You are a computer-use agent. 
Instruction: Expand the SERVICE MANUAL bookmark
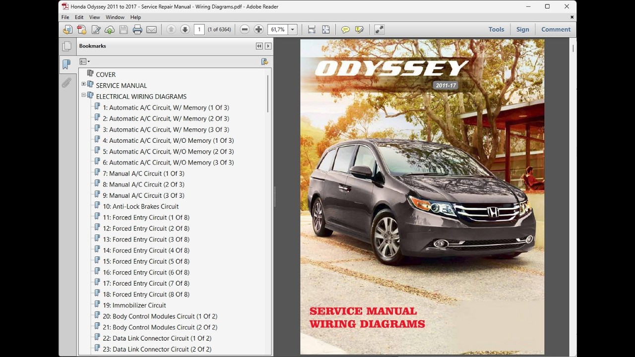click(x=83, y=84)
